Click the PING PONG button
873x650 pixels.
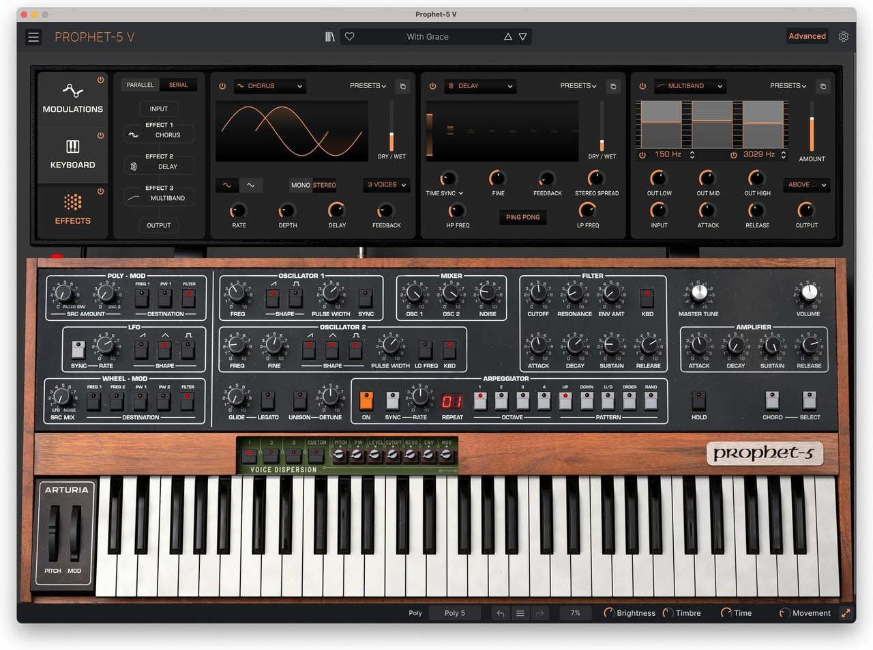coord(523,217)
